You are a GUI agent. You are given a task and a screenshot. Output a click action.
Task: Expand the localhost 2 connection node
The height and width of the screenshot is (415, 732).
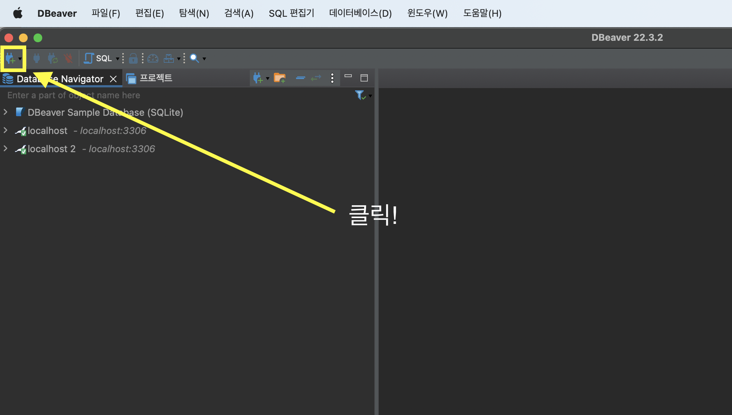(x=5, y=149)
